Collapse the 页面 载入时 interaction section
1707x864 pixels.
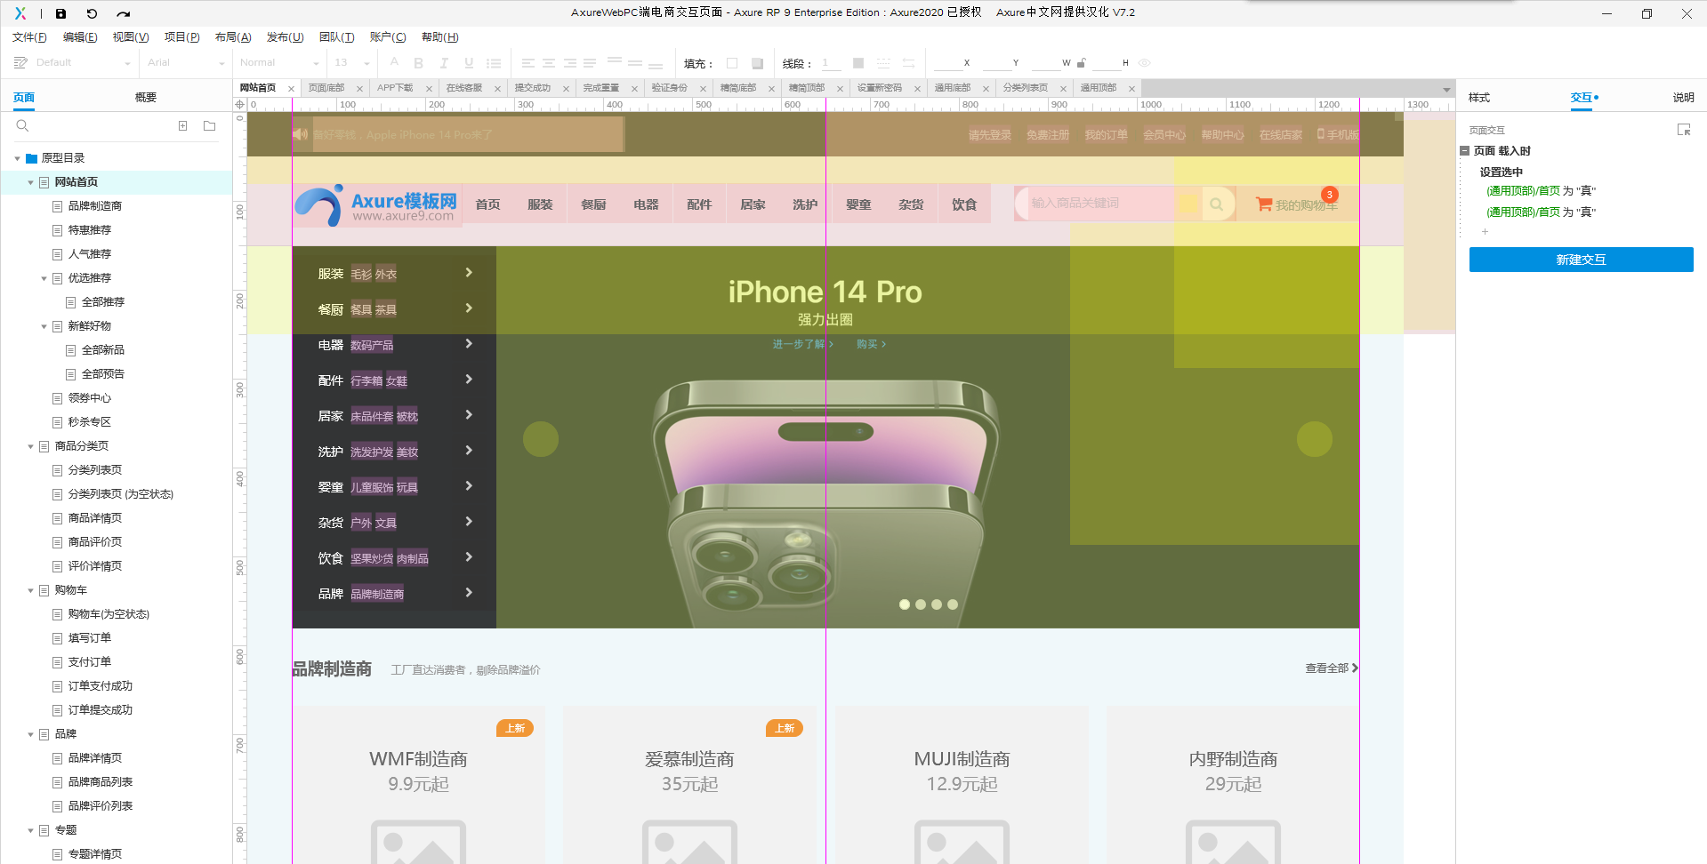(1465, 151)
